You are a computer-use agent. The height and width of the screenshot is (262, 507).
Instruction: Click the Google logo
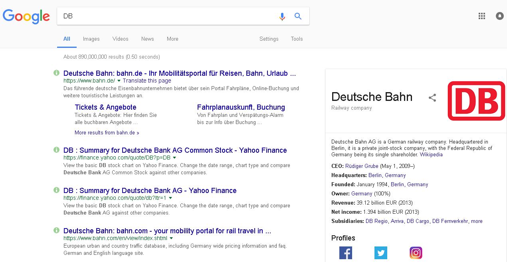pyautogui.click(x=26, y=16)
